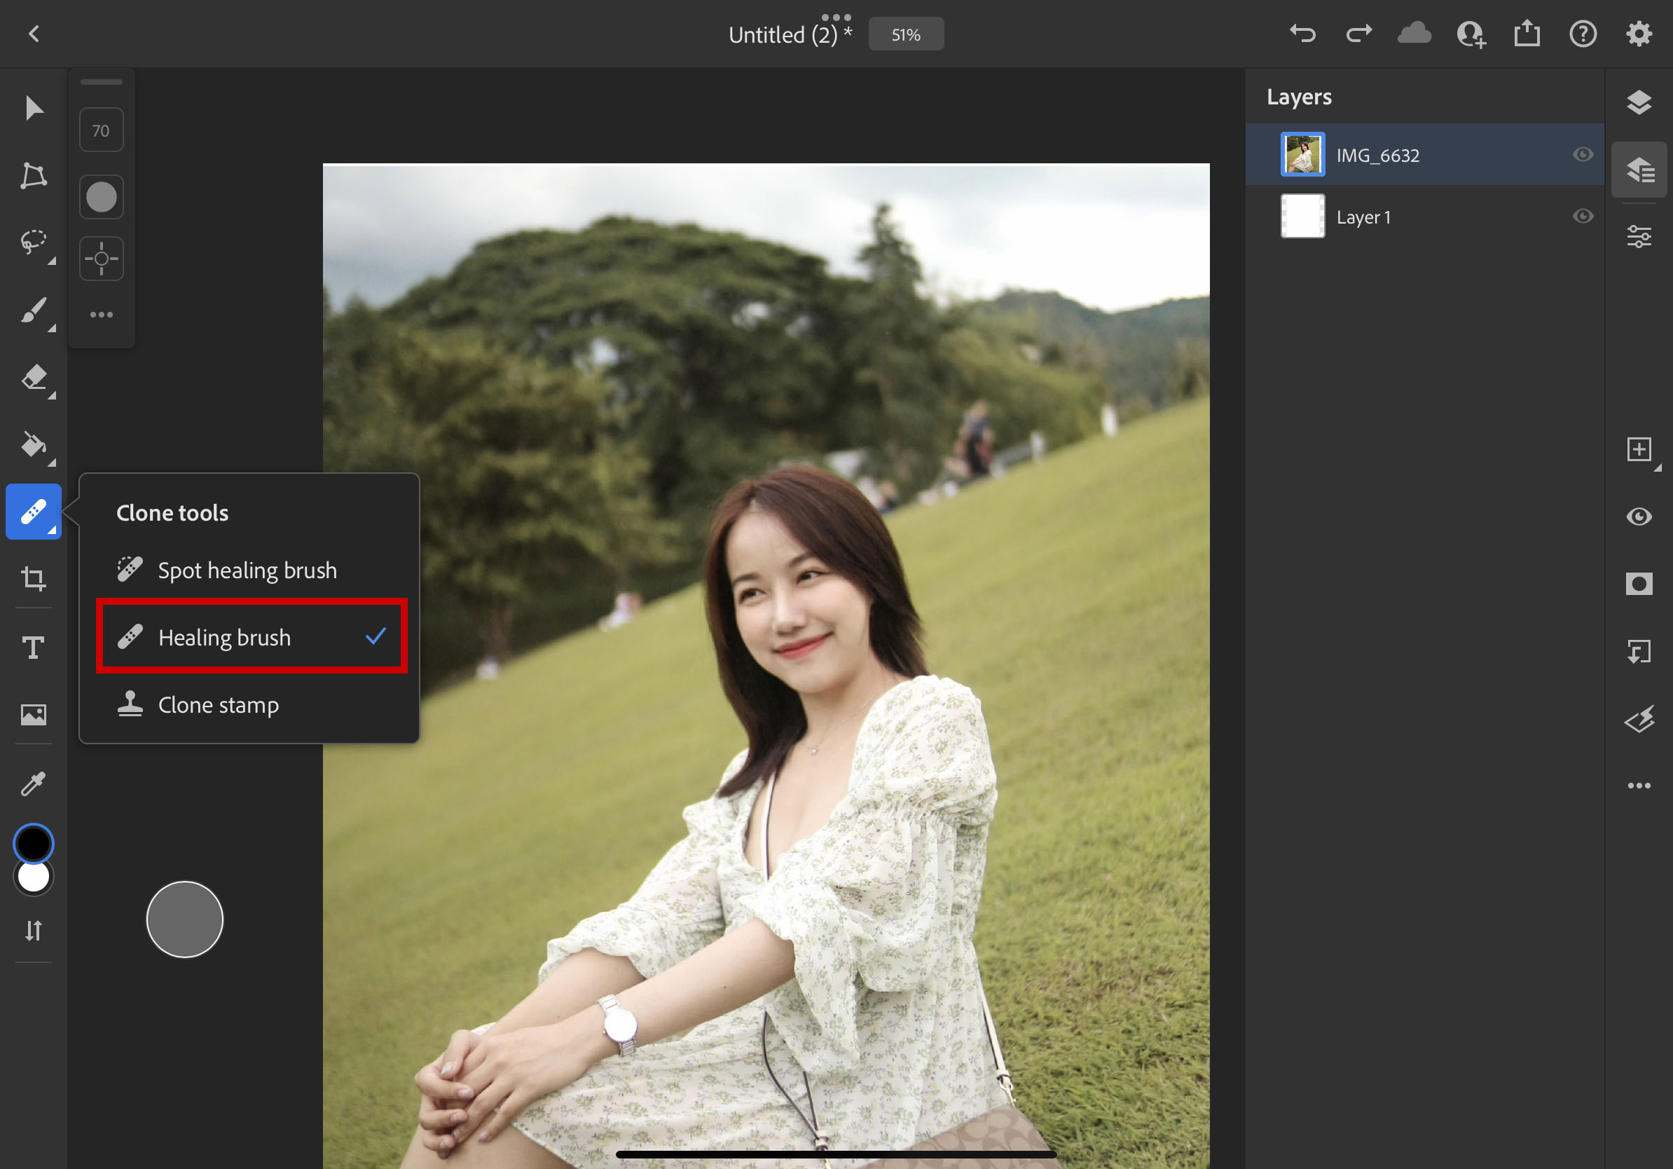Click the Undo arrow
This screenshot has height=1169, width=1673.
[x=1302, y=34]
